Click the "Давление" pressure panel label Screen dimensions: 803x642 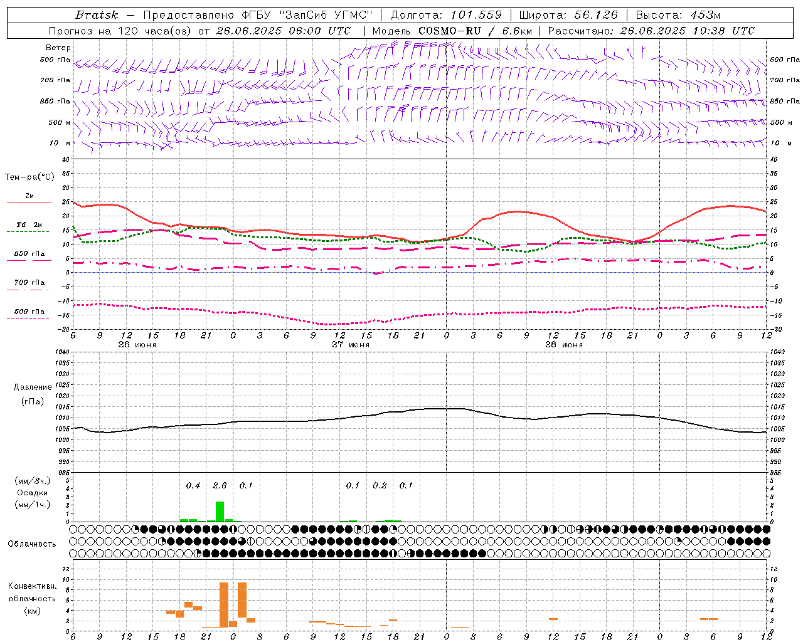tap(32, 387)
